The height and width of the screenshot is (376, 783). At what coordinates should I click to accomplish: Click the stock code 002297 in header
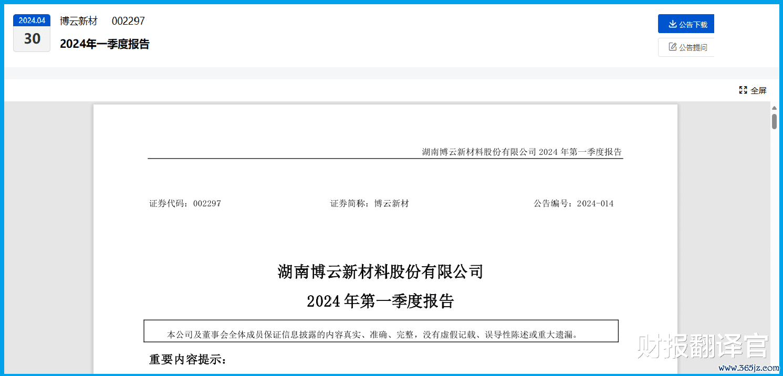coord(128,21)
